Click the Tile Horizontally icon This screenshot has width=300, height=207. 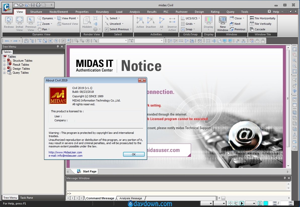252,18
